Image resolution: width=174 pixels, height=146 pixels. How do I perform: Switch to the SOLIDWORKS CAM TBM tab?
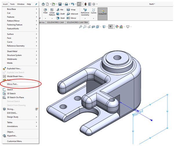pos(77,22)
